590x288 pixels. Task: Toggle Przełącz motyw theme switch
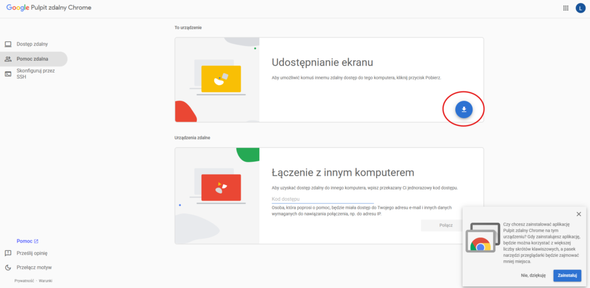(34, 267)
